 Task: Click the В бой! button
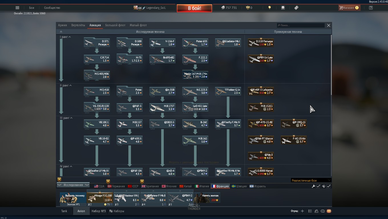click(194, 8)
